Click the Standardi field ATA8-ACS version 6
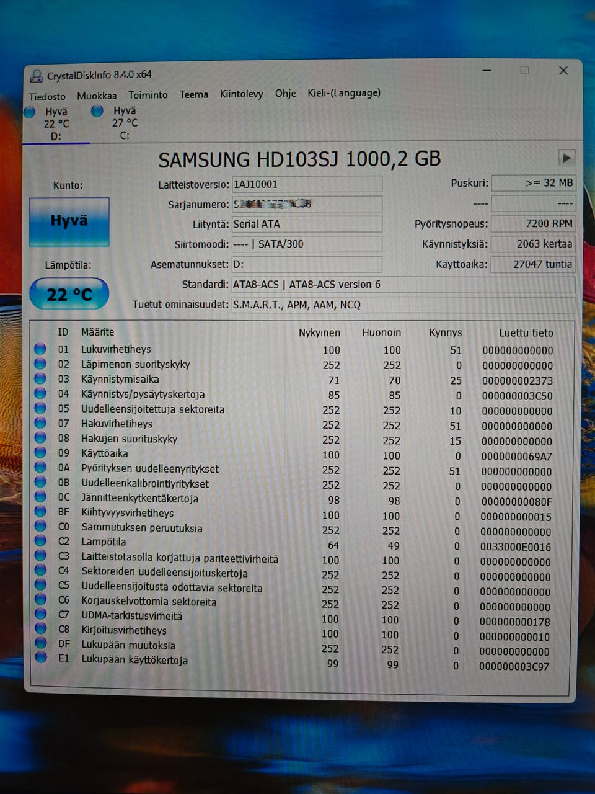This screenshot has height=794, width=595. click(403, 285)
